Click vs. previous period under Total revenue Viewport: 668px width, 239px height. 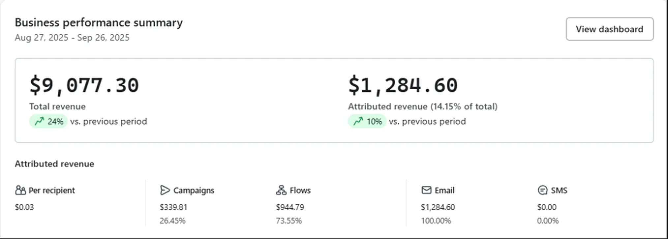tap(108, 121)
